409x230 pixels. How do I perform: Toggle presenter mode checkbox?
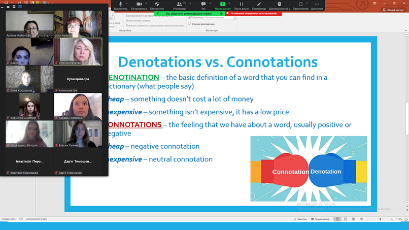click(190, 24)
